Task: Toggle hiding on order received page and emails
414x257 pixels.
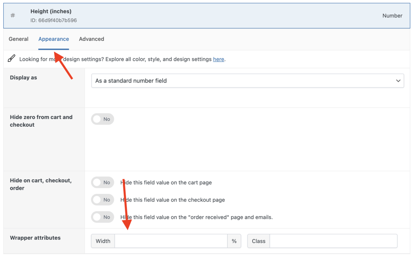Action: 102,217
